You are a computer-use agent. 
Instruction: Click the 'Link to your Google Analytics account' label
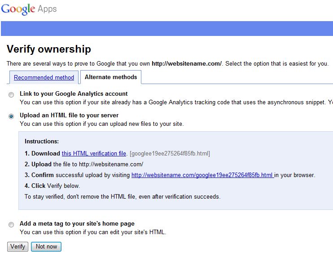click(74, 93)
